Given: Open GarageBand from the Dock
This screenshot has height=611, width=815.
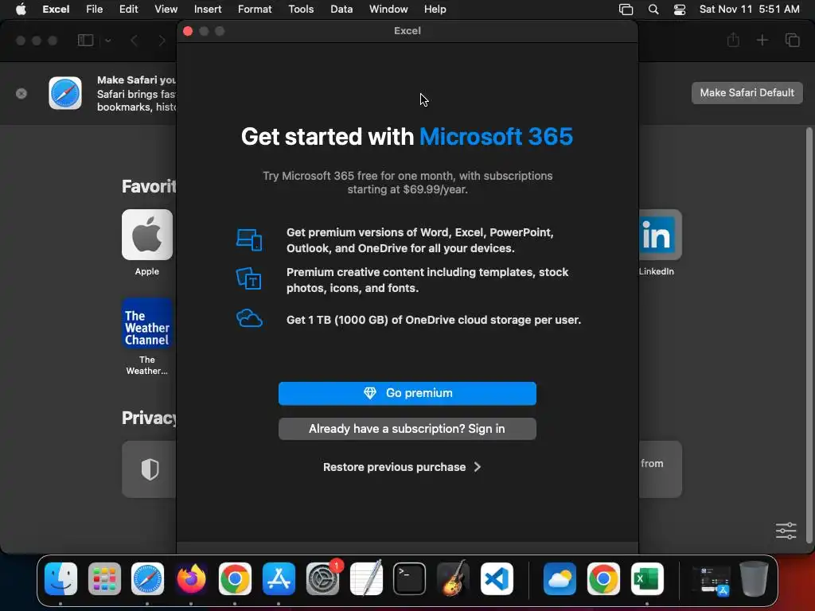Looking at the screenshot, I should click(x=453, y=579).
